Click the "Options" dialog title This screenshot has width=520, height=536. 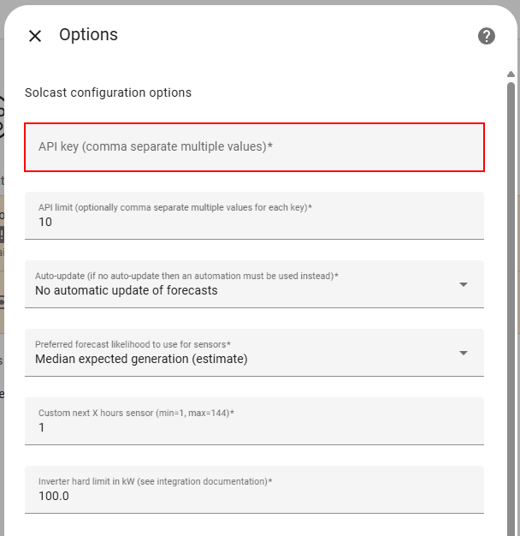pyautogui.click(x=88, y=35)
